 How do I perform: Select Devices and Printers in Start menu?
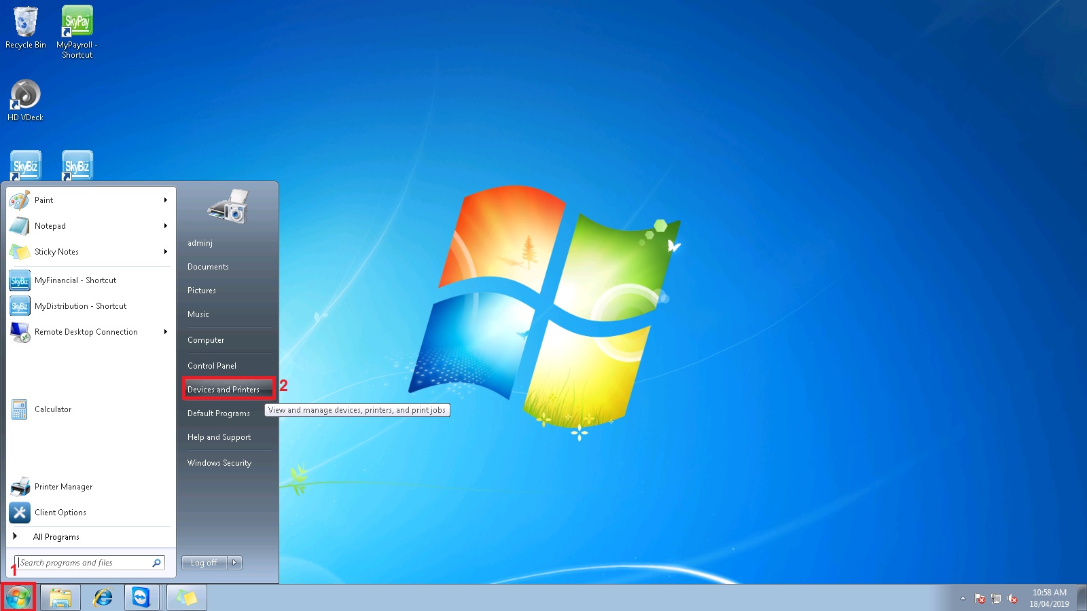pyautogui.click(x=224, y=390)
